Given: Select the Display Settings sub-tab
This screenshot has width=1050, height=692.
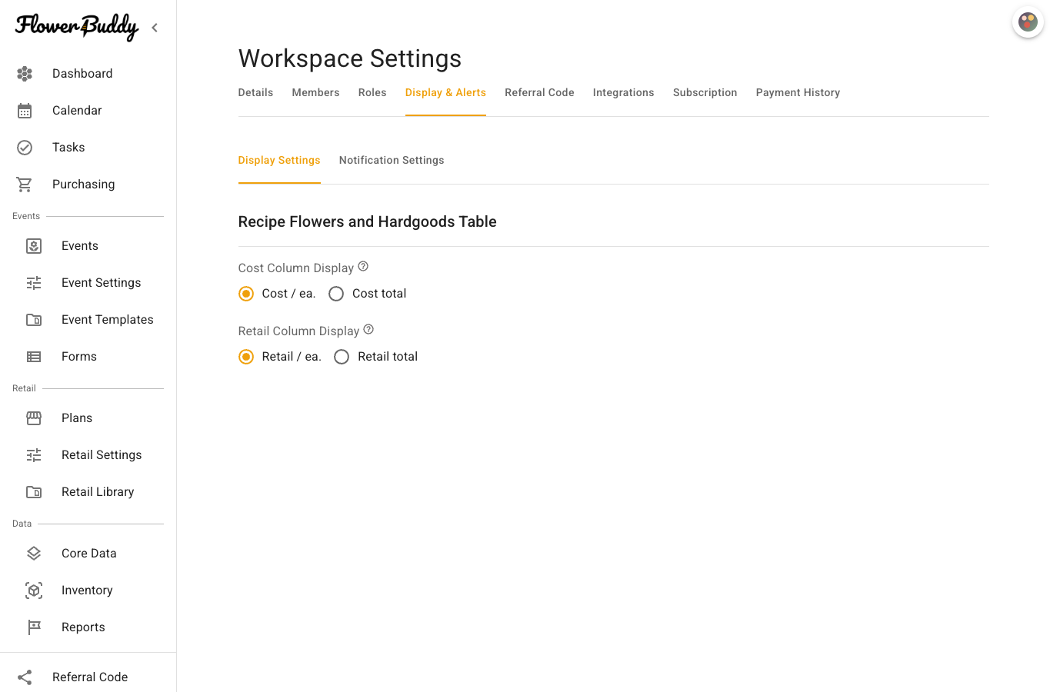Looking at the screenshot, I should tap(279, 161).
